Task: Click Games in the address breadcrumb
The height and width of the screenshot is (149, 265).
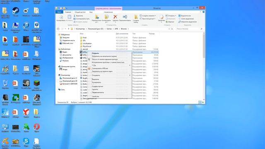Action: pyautogui.click(x=109, y=29)
